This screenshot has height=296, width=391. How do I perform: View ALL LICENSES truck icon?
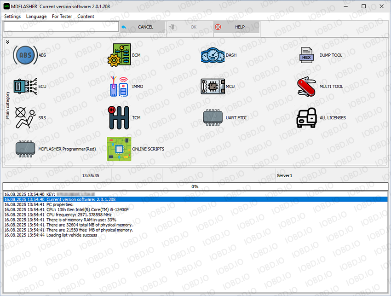point(307,118)
